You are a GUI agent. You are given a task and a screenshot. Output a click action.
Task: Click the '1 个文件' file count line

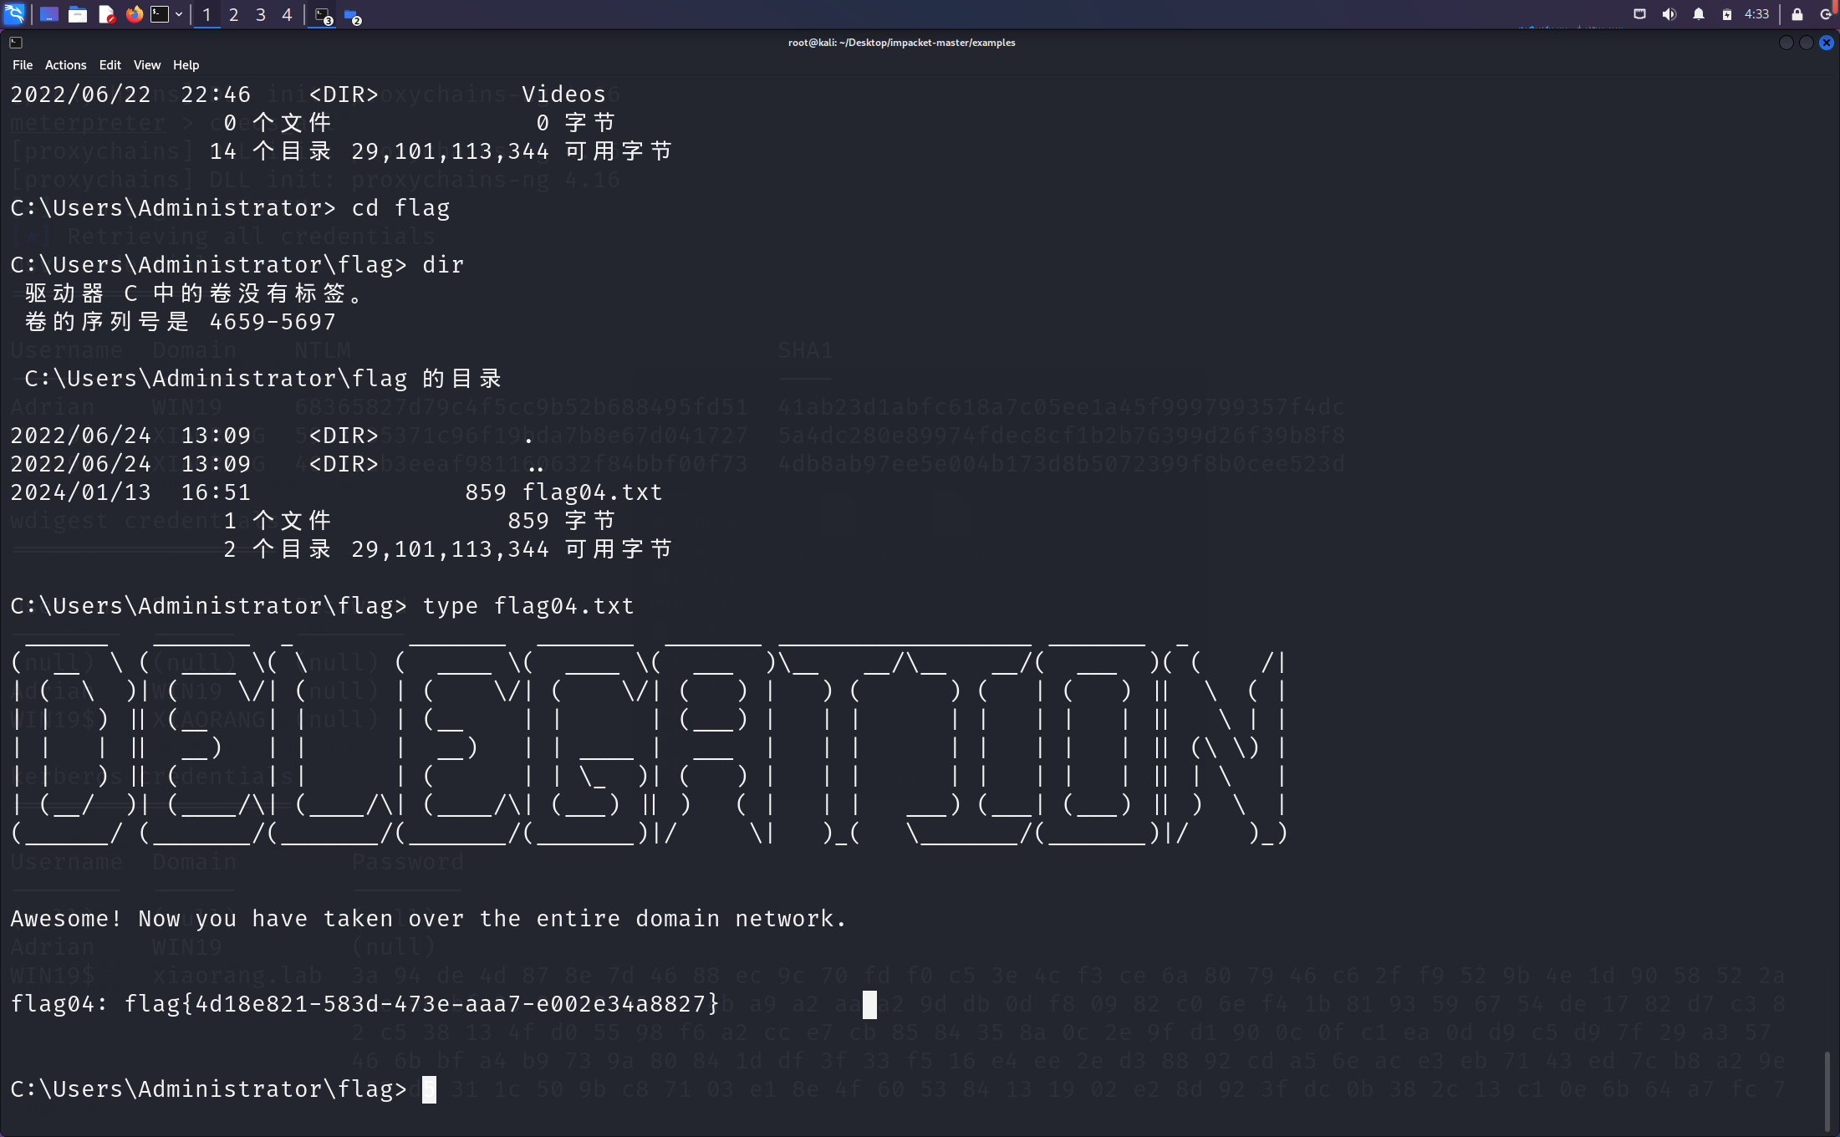[x=419, y=521]
